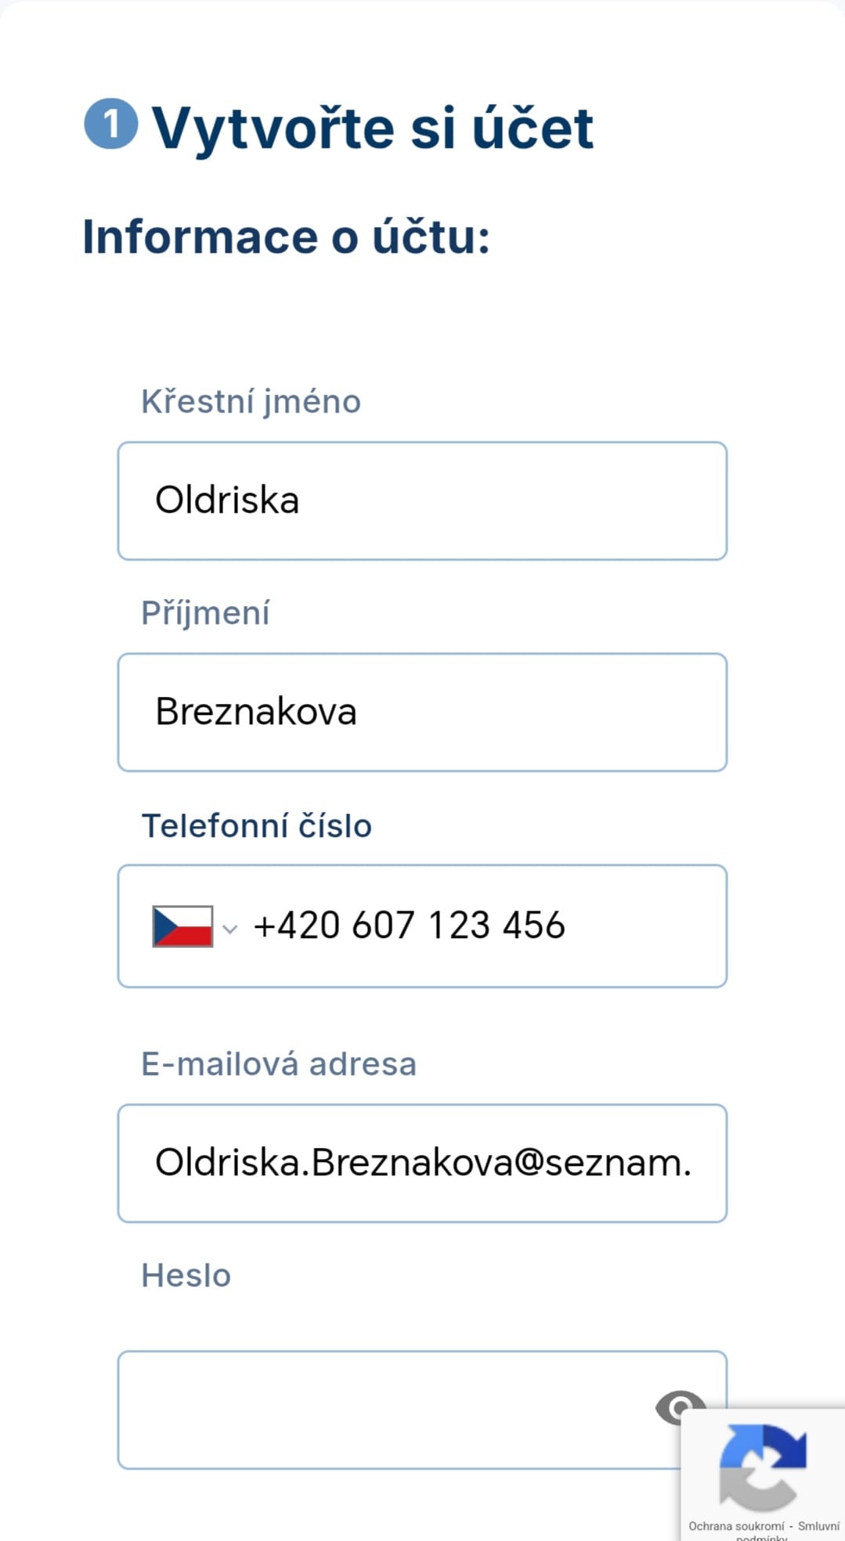Click the reCAPTCHA logo badge
This screenshot has height=1541, width=845.
click(x=763, y=1467)
